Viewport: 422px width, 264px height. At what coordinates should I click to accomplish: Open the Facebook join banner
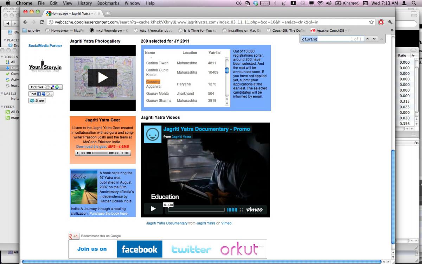140,249
